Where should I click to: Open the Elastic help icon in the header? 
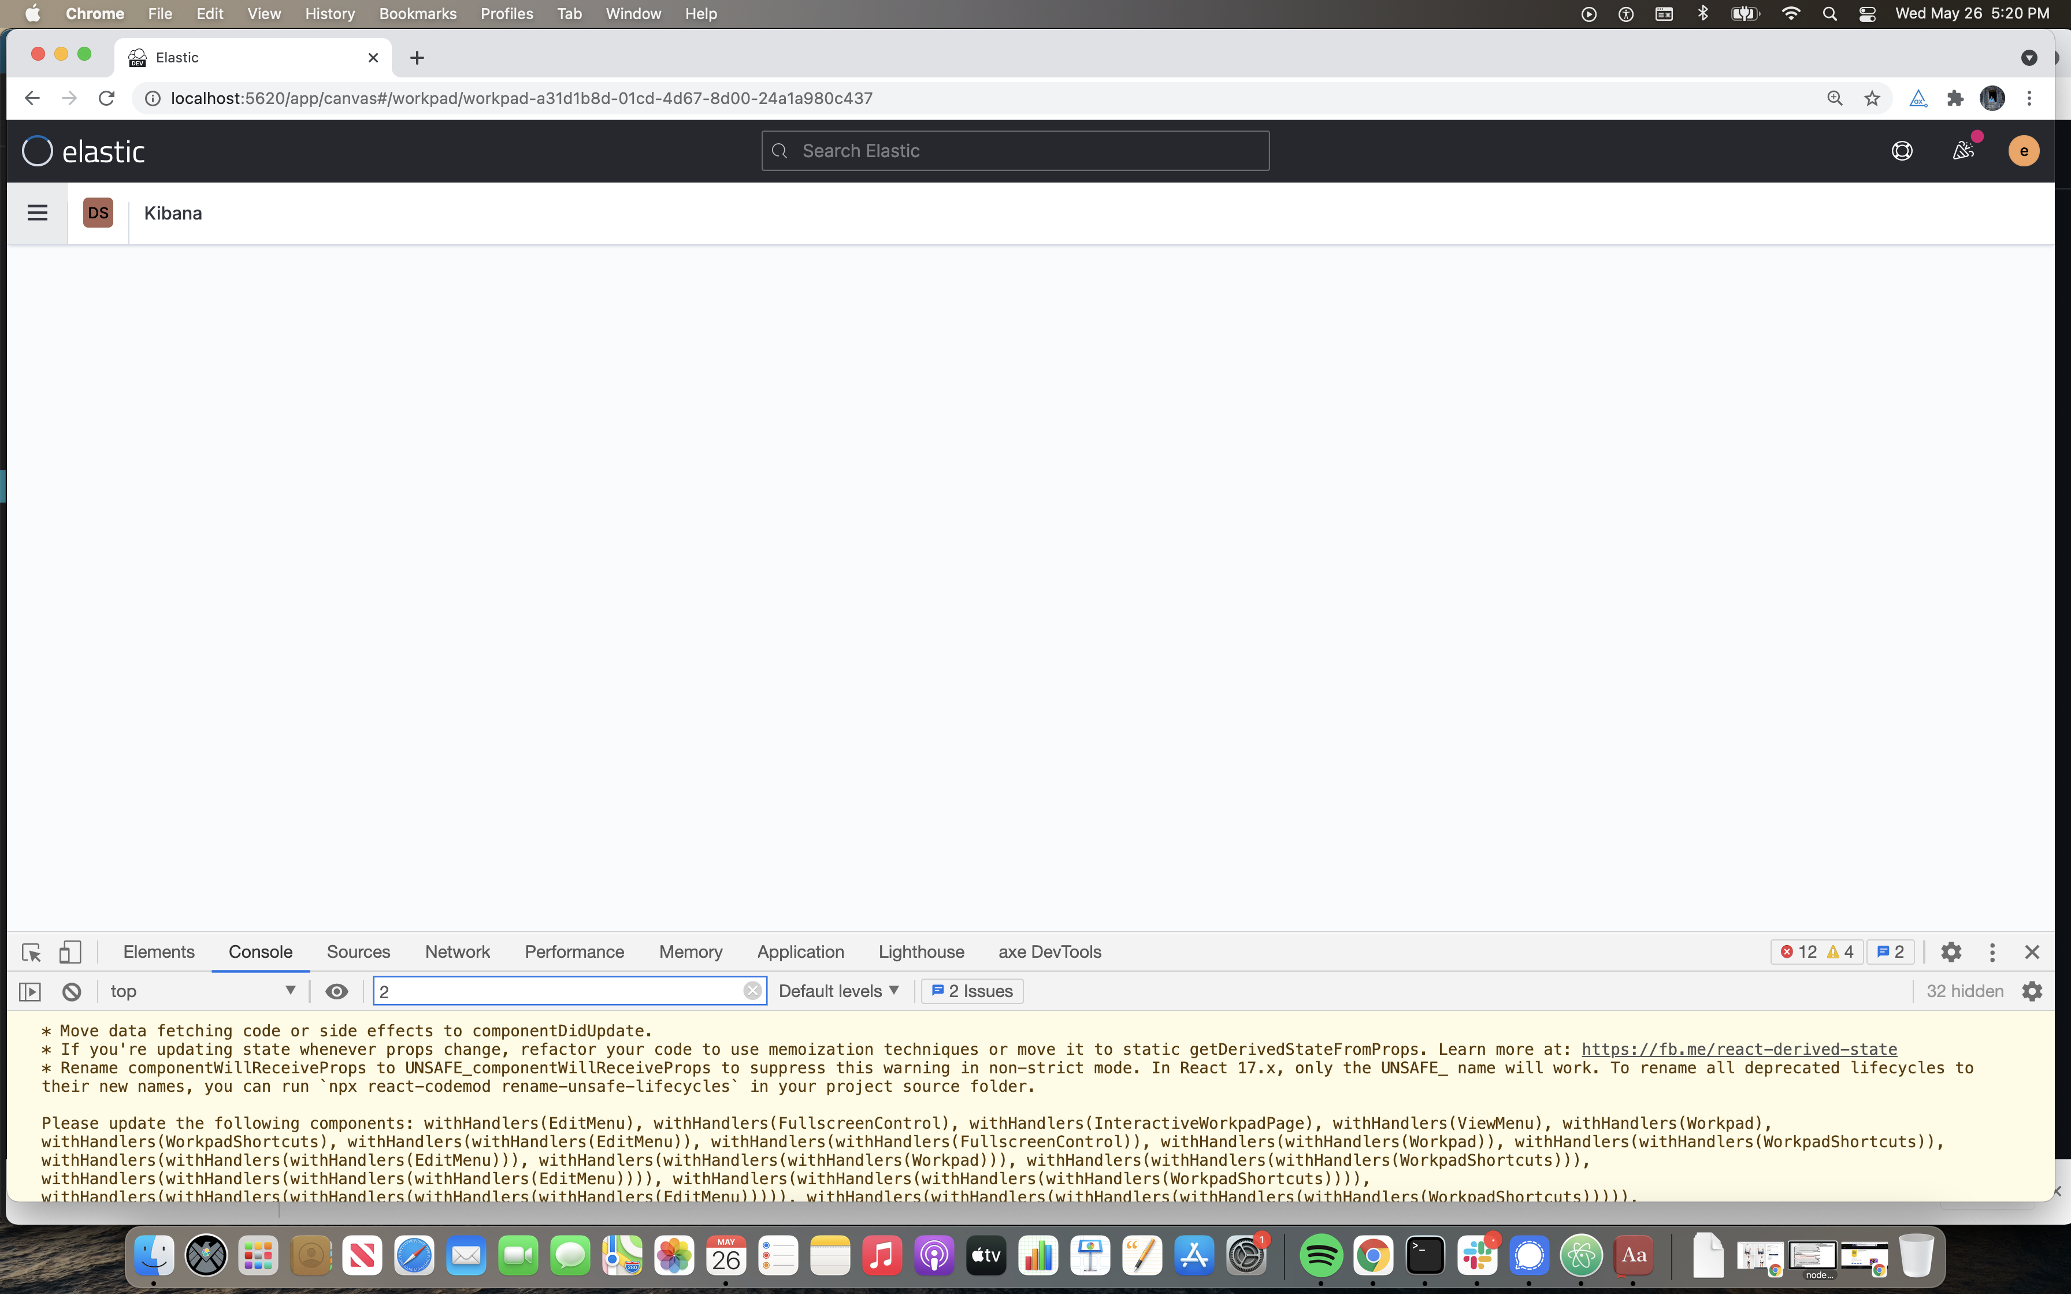pos(1902,151)
